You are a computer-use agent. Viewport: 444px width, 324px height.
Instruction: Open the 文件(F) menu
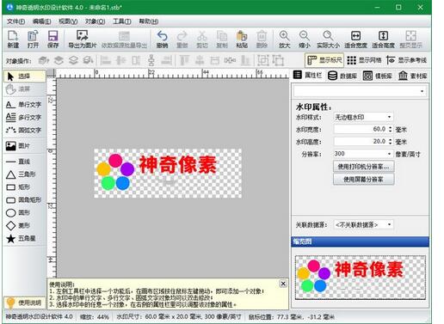click(x=15, y=21)
